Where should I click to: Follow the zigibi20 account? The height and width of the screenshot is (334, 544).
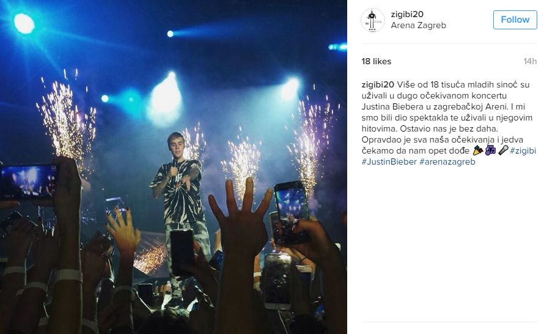point(515,20)
